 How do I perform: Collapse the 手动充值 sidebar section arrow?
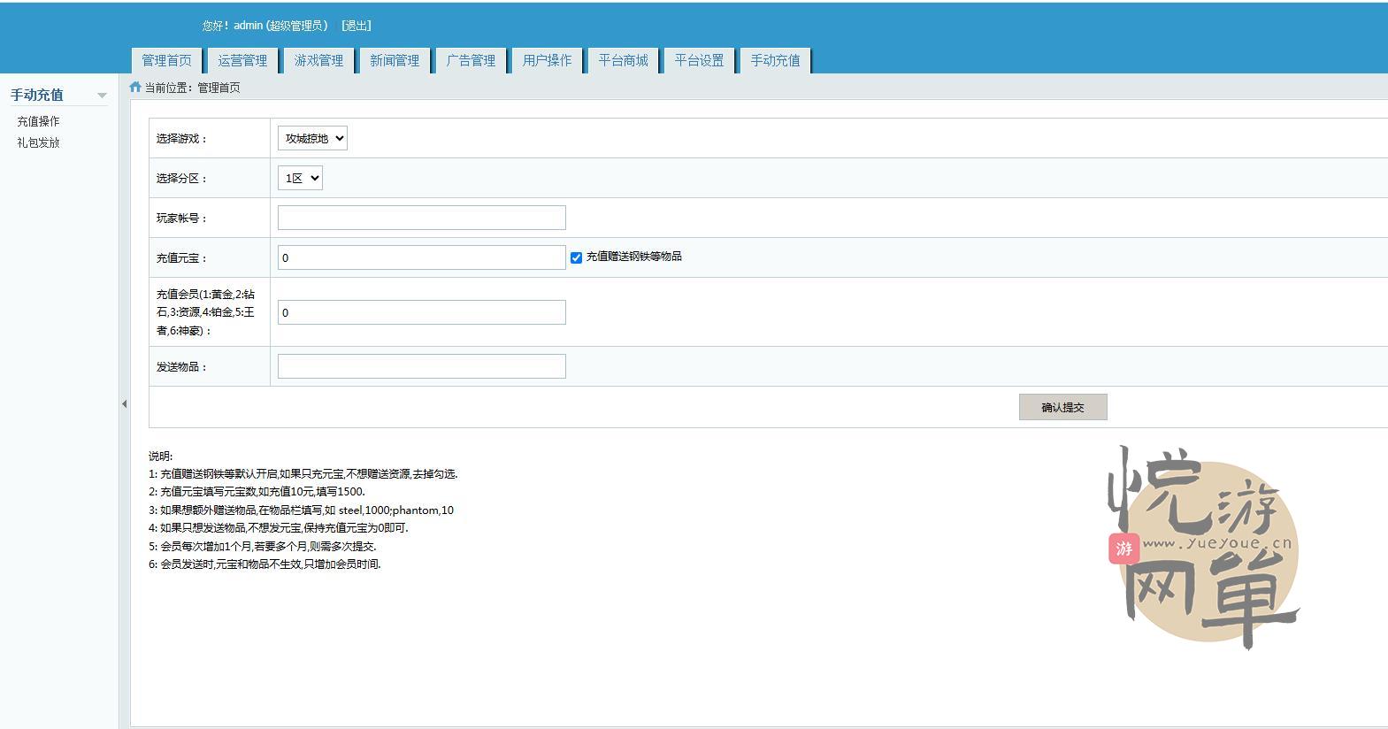tap(102, 96)
